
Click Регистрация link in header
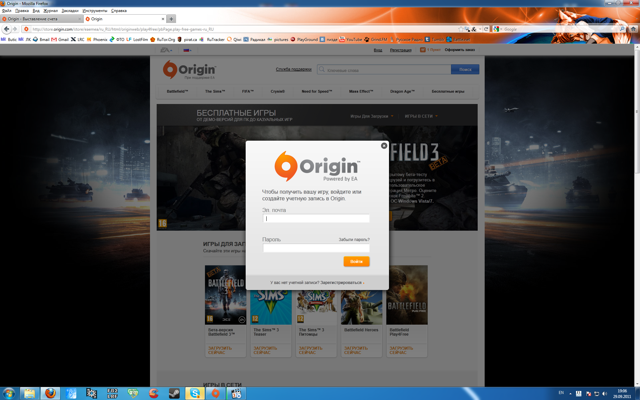pos(401,50)
